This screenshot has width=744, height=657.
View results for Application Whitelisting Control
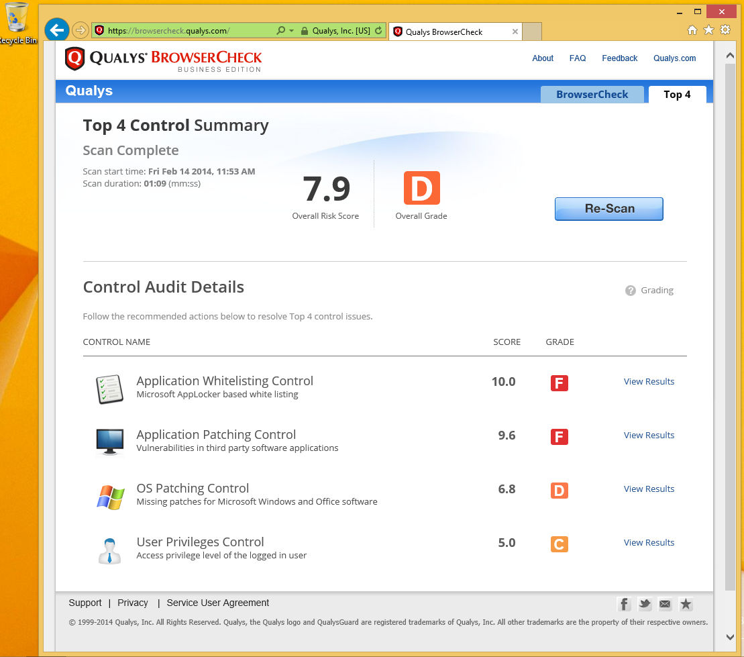tap(649, 382)
